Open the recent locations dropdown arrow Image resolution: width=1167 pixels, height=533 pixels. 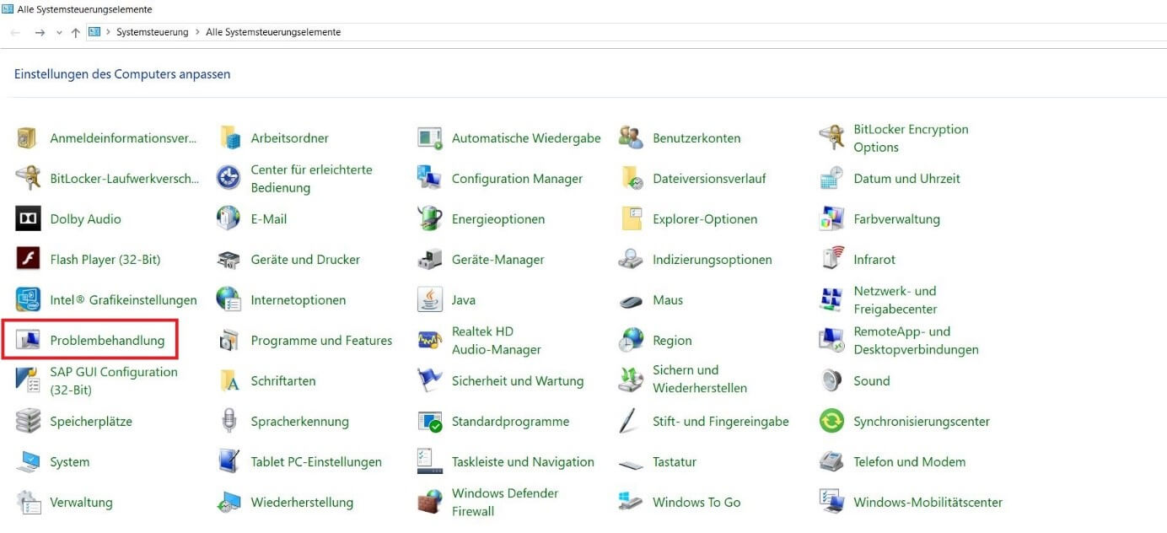(59, 32)
